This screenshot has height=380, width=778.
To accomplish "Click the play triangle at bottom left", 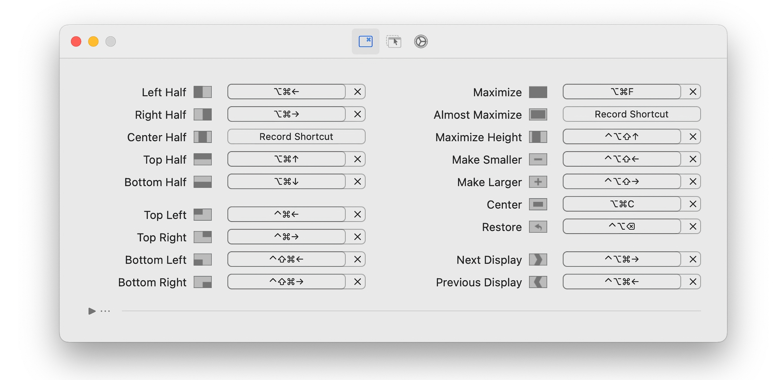I will tap(92, 311).
